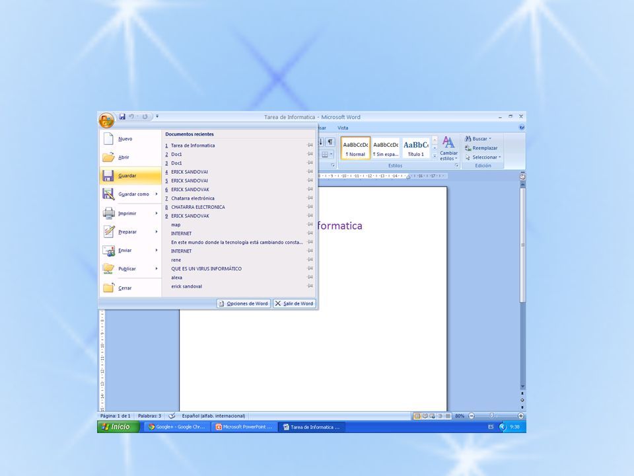Switch to the Vista ribbon tab

tap(343, 128)
